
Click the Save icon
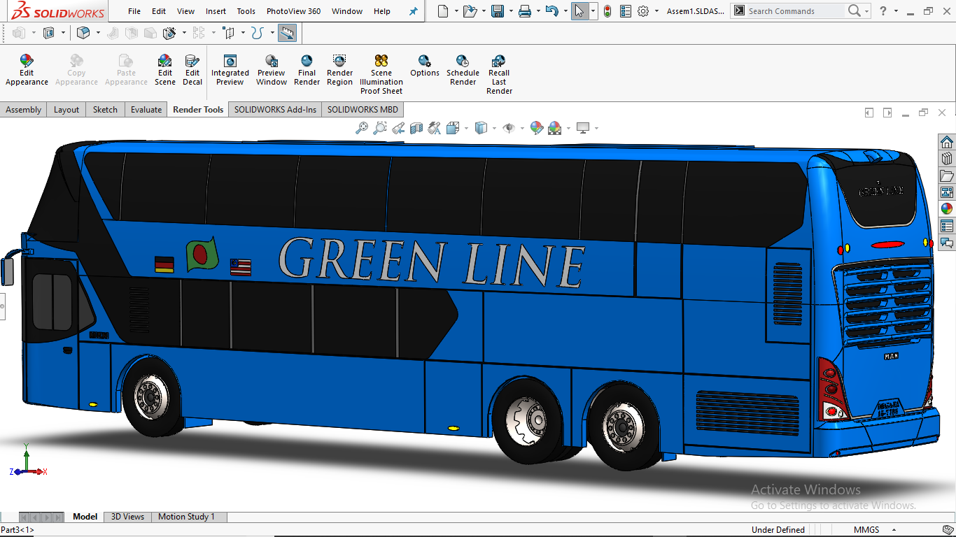[x=498, y=11]
